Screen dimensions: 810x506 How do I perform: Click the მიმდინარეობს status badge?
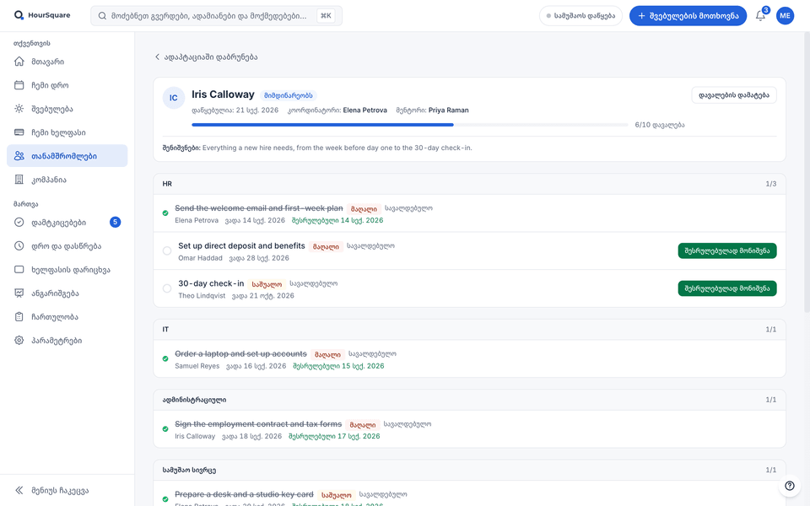289,95
